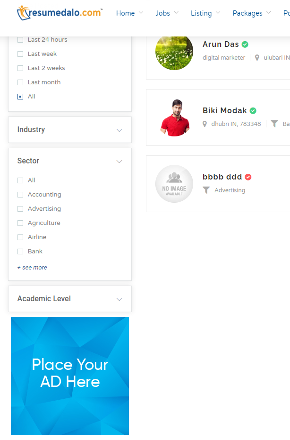
Task: Click green verified badge next to Arun Das
Action: (x=245, y=44)
